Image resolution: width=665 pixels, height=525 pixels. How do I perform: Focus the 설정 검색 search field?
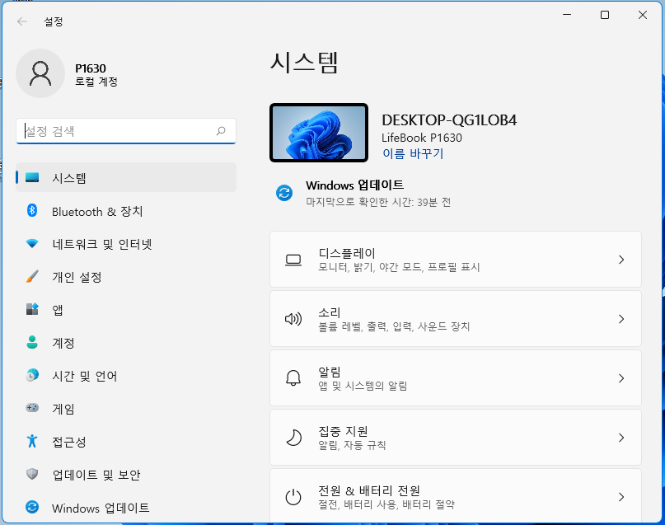[x=126, y=131]
